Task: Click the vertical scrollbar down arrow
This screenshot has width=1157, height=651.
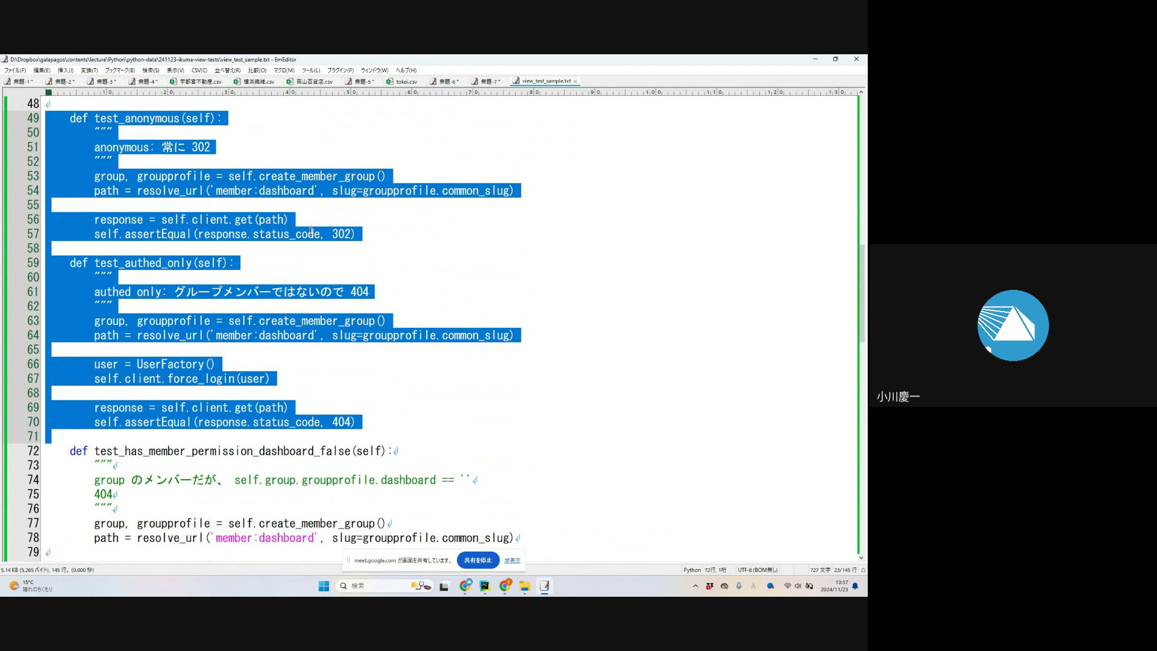Action: (x=861, y=558)
